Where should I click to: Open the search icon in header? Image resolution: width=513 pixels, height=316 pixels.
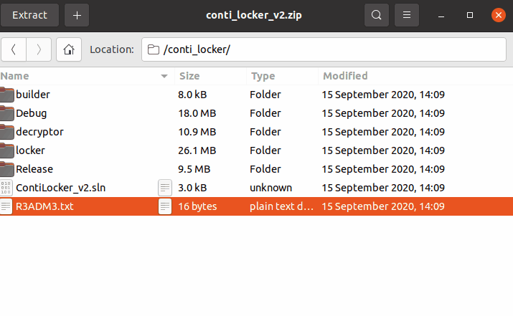377,14
